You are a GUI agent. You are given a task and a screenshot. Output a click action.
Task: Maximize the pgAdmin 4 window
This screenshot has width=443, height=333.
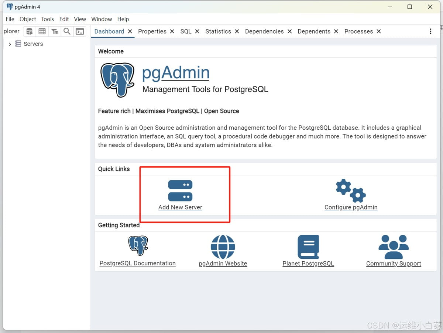(410, 7)
